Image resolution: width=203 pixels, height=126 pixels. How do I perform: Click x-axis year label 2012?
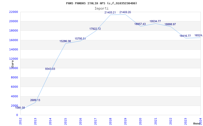point(20,121)
